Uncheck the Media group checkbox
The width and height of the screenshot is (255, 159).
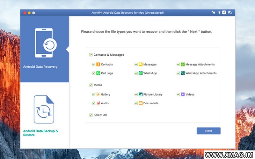(91, 85)
